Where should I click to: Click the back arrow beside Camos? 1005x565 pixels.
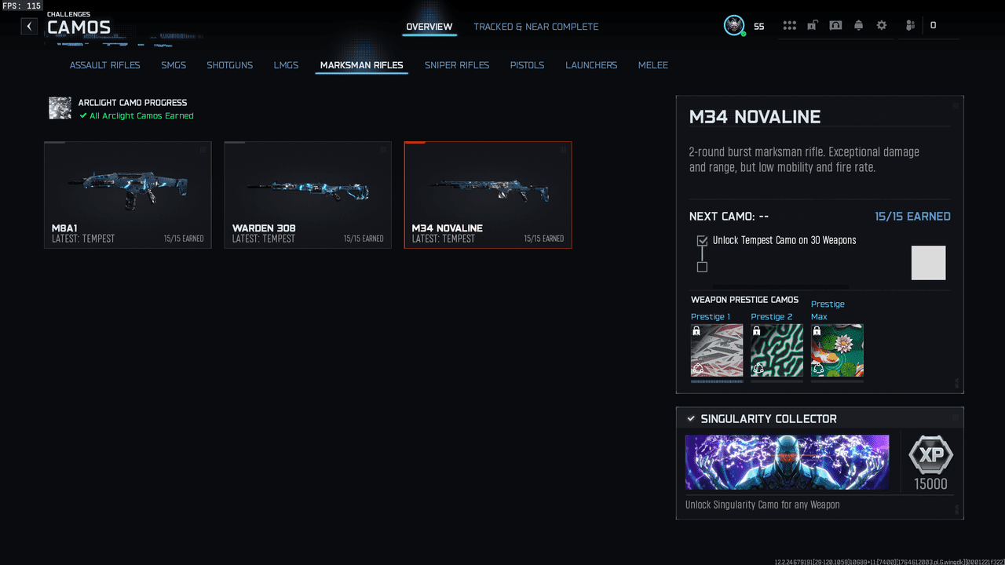(x=29, y=27)
